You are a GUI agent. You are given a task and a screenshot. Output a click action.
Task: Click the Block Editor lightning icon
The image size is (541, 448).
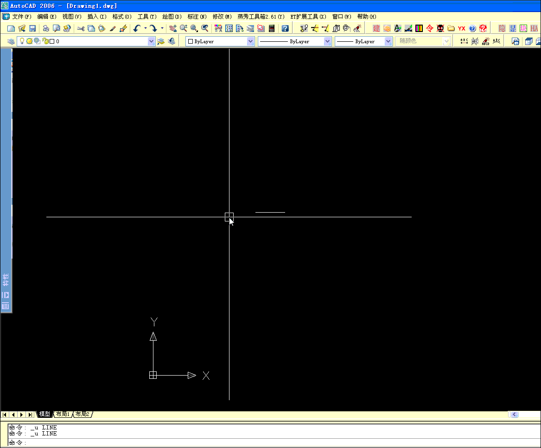tap(123, 28)
